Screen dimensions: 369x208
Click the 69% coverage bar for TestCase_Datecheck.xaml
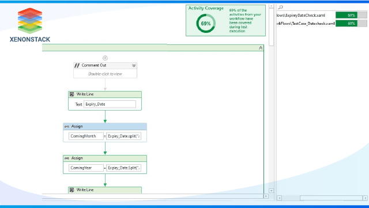pos(351,23)
